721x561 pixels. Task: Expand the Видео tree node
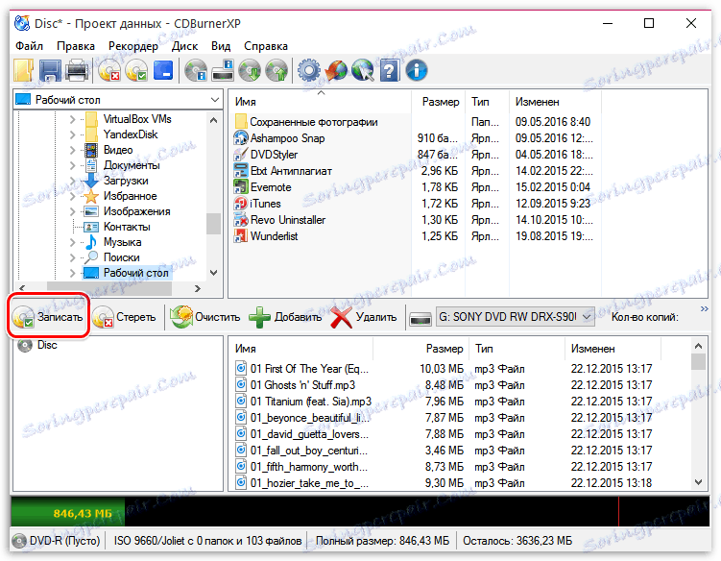pyautogui.click(x=72, y=150)
